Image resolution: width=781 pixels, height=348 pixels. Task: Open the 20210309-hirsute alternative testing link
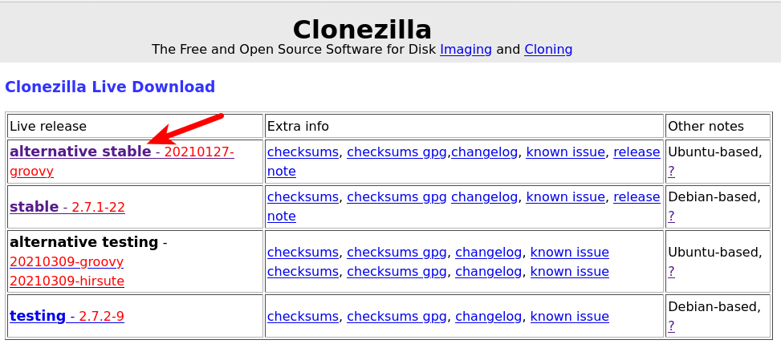(x=67, y=281)
